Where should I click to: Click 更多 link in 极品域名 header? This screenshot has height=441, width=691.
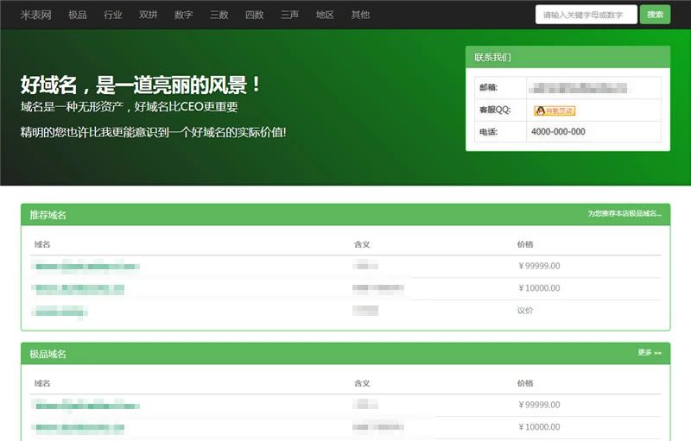coord(649,353)
